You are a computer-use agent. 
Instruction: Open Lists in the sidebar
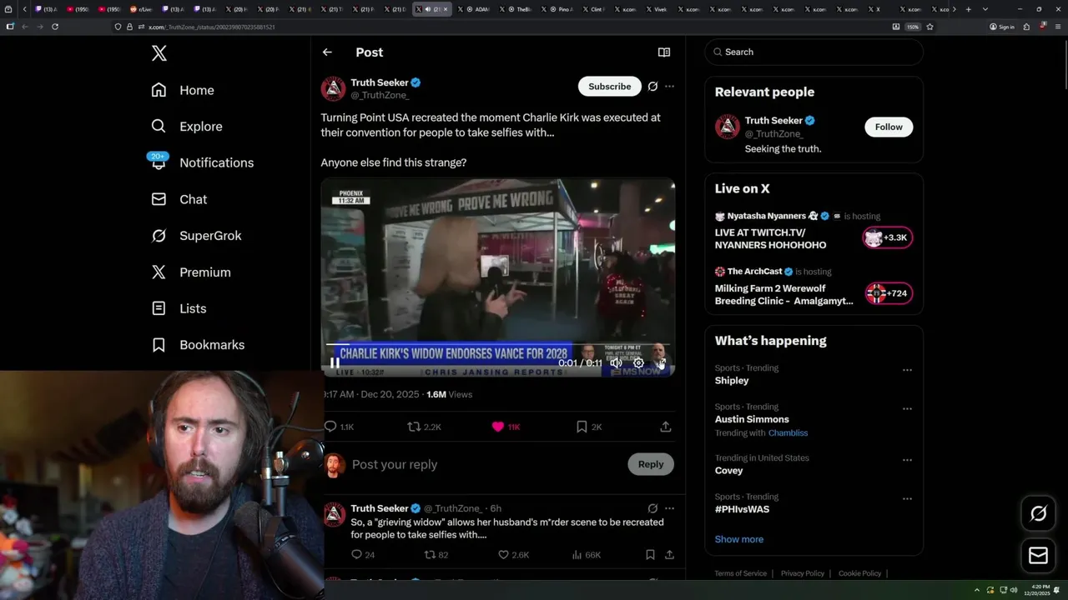coord(179,308)
